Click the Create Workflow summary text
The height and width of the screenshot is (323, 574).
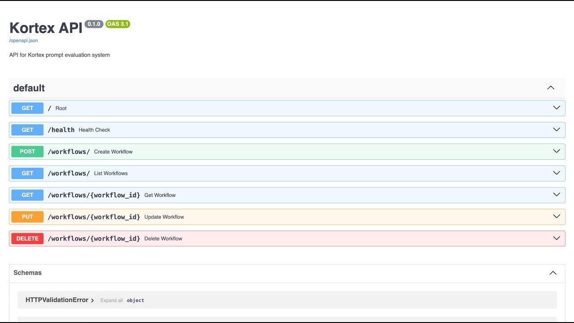tap(113, 152)
